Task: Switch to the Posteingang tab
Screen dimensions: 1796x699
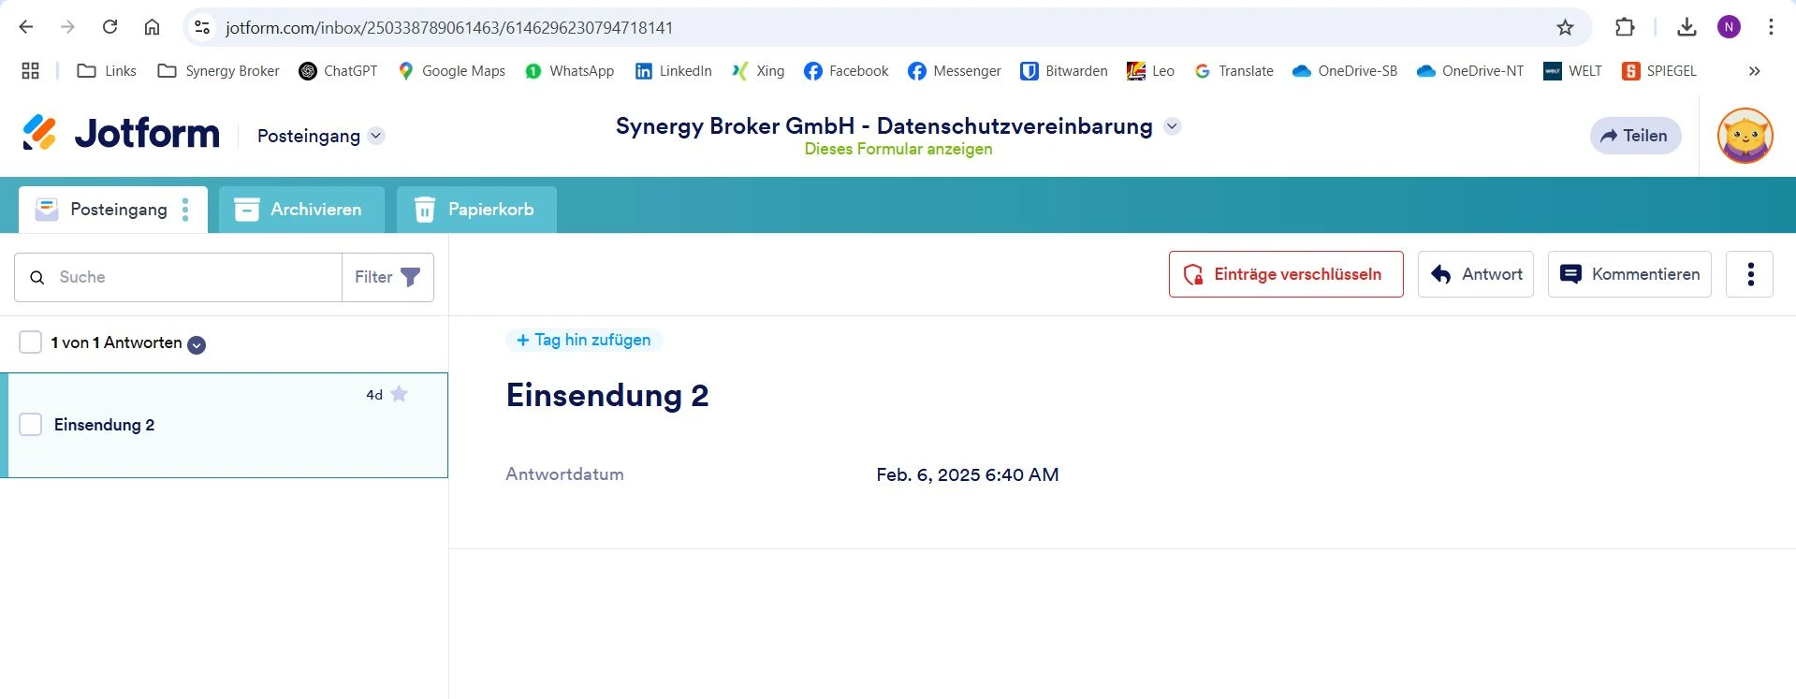Action: tap(113, 210)
